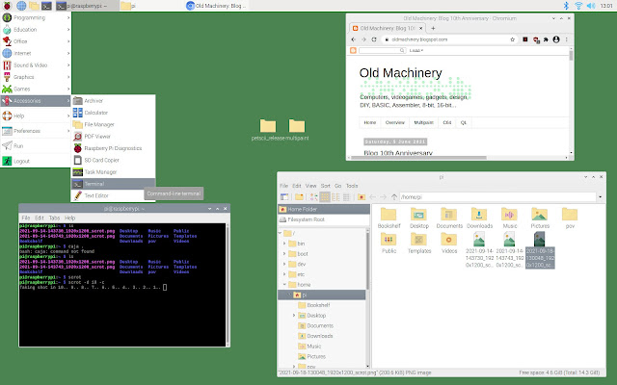Click Bluetooth icon in system tray
The width and height of the screenshot is (617, 385).
point(566,6)
